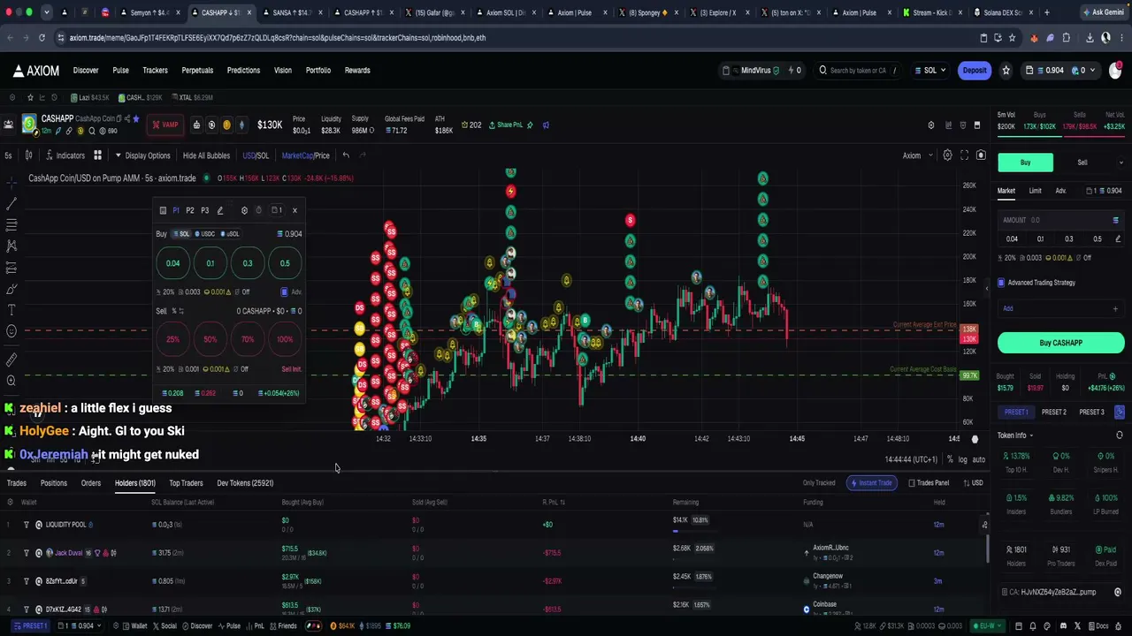Click the browser address bar

point(513,38)
